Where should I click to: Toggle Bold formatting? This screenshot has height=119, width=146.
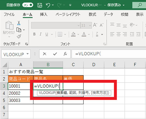(x=34, y=34)
